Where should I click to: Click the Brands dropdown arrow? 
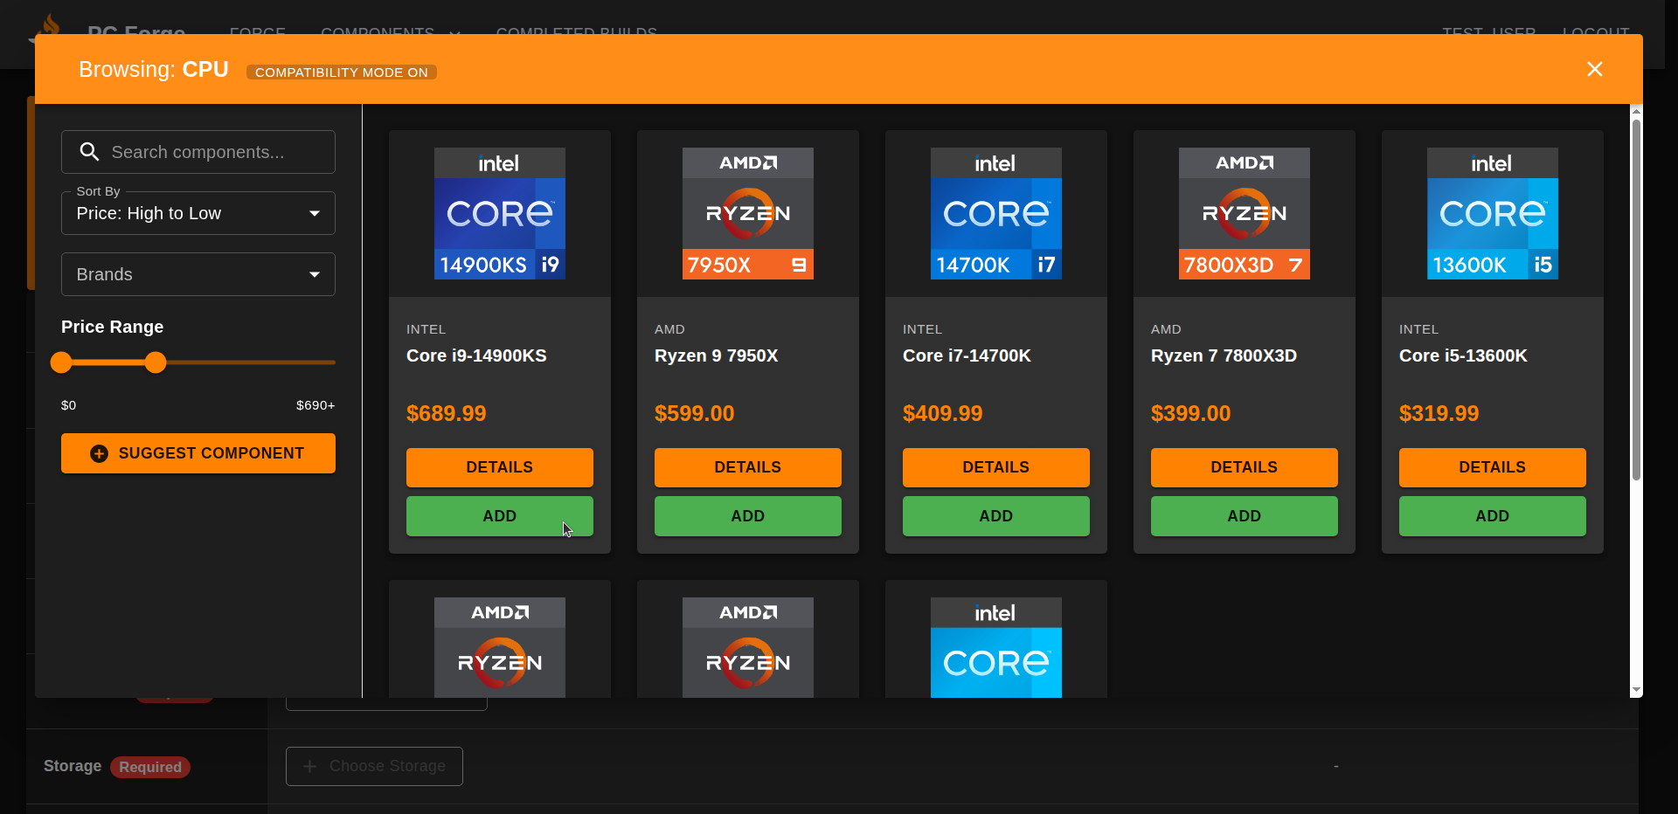pyautogui.click(x=315, y=274)
